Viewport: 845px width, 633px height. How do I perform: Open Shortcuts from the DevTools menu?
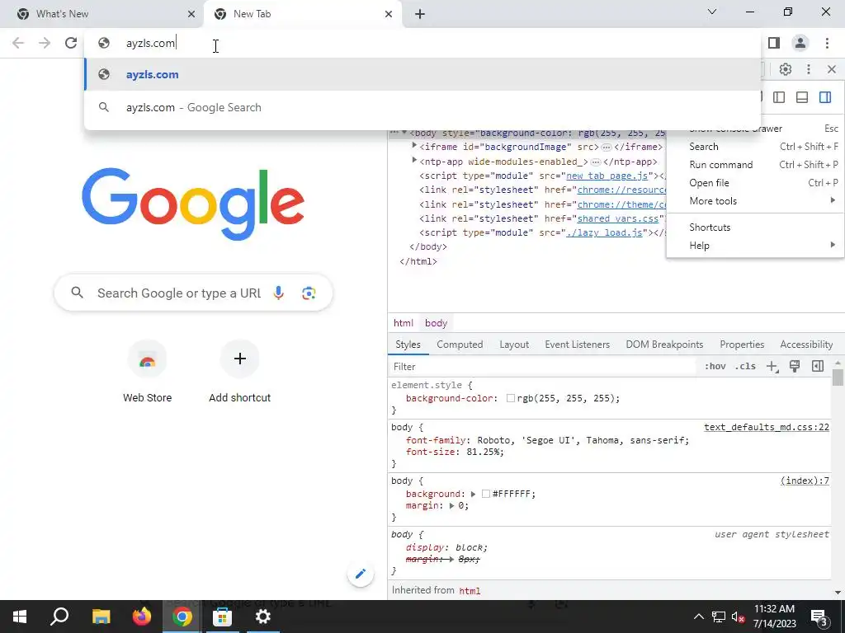click(x=755, y=227)
